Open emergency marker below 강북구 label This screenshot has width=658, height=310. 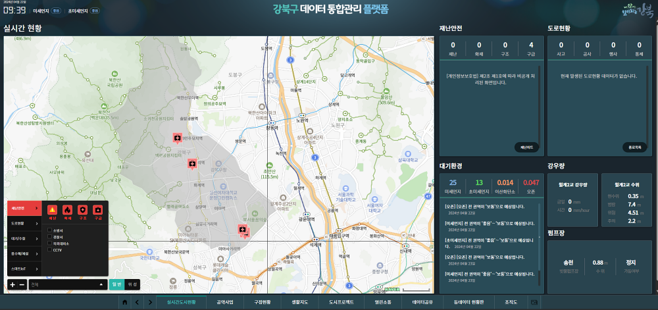coord(192,164)
